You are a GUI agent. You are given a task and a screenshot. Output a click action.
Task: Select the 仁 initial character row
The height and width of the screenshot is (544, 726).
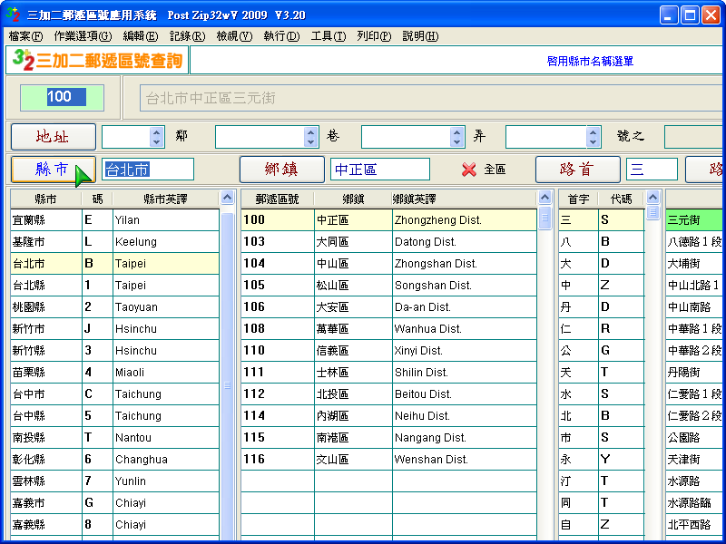point(602,328)
